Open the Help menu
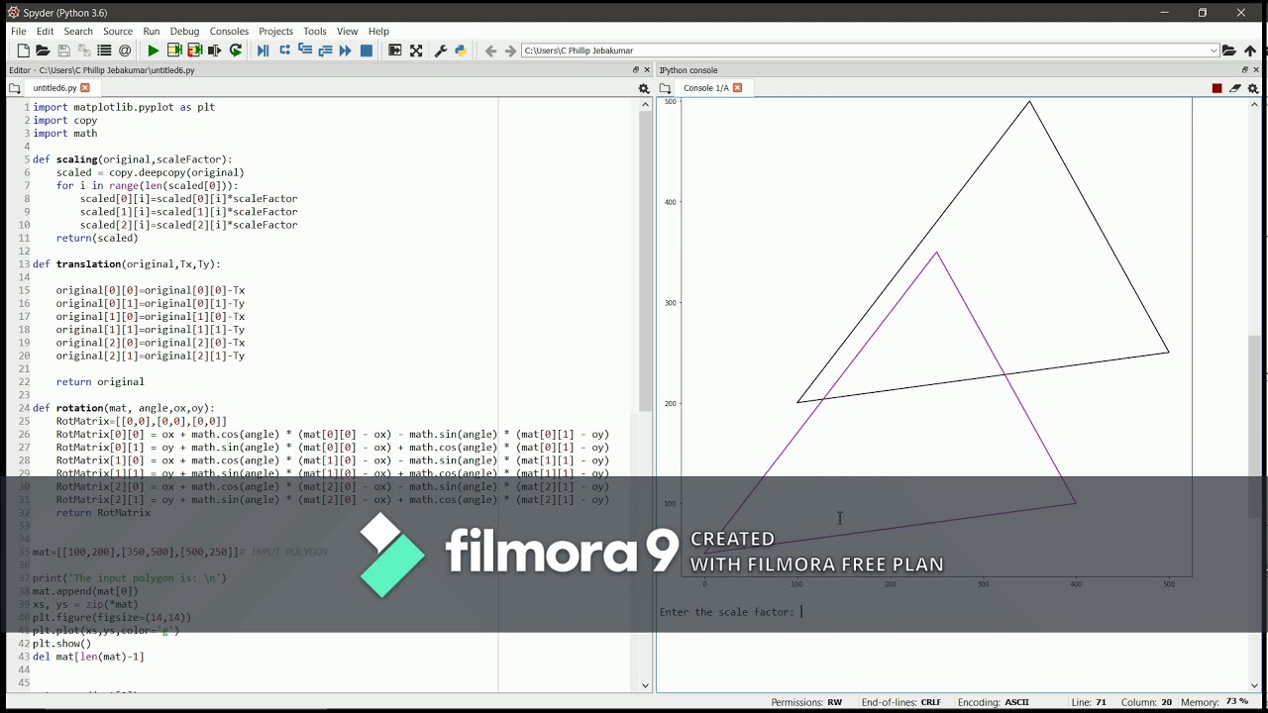1268x713 pixels. 378,31
